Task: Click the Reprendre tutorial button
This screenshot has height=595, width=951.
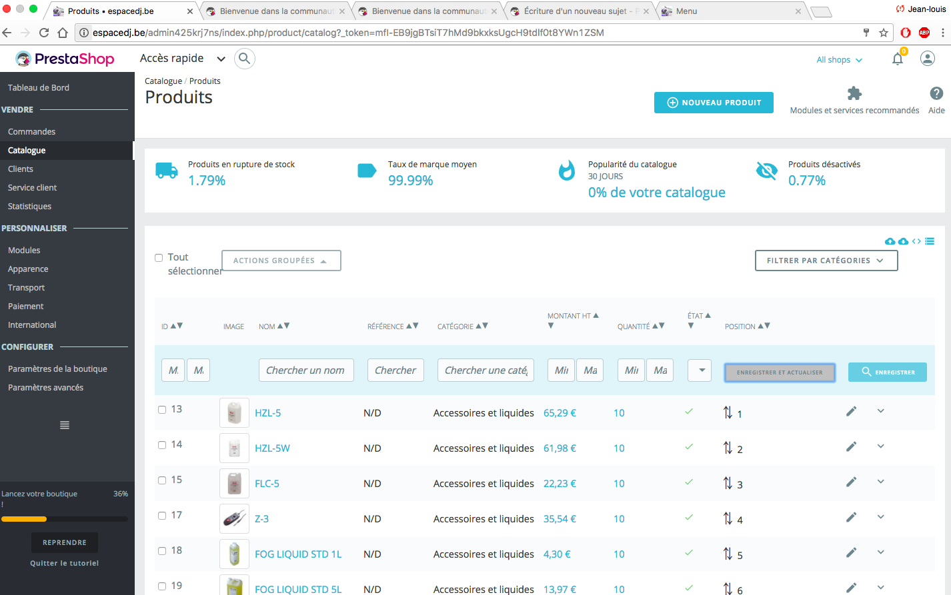Action: click(65, 542)
